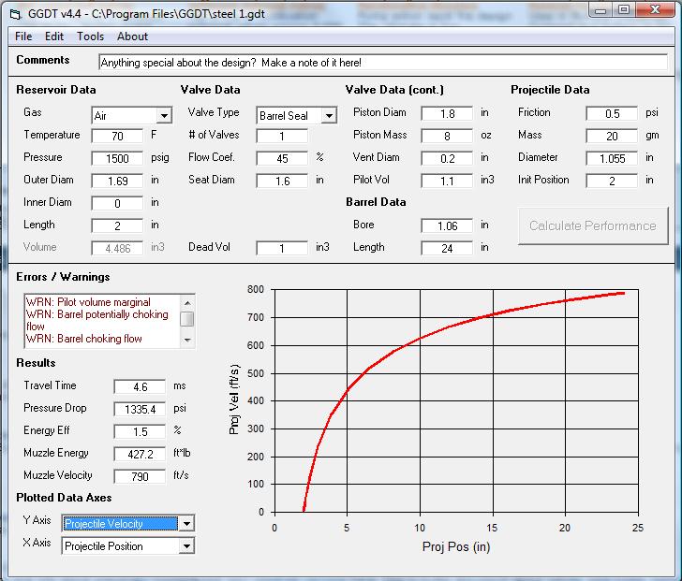682x581 pixels.
Task: Click the Comments text field
Action: tap(382, 63)
